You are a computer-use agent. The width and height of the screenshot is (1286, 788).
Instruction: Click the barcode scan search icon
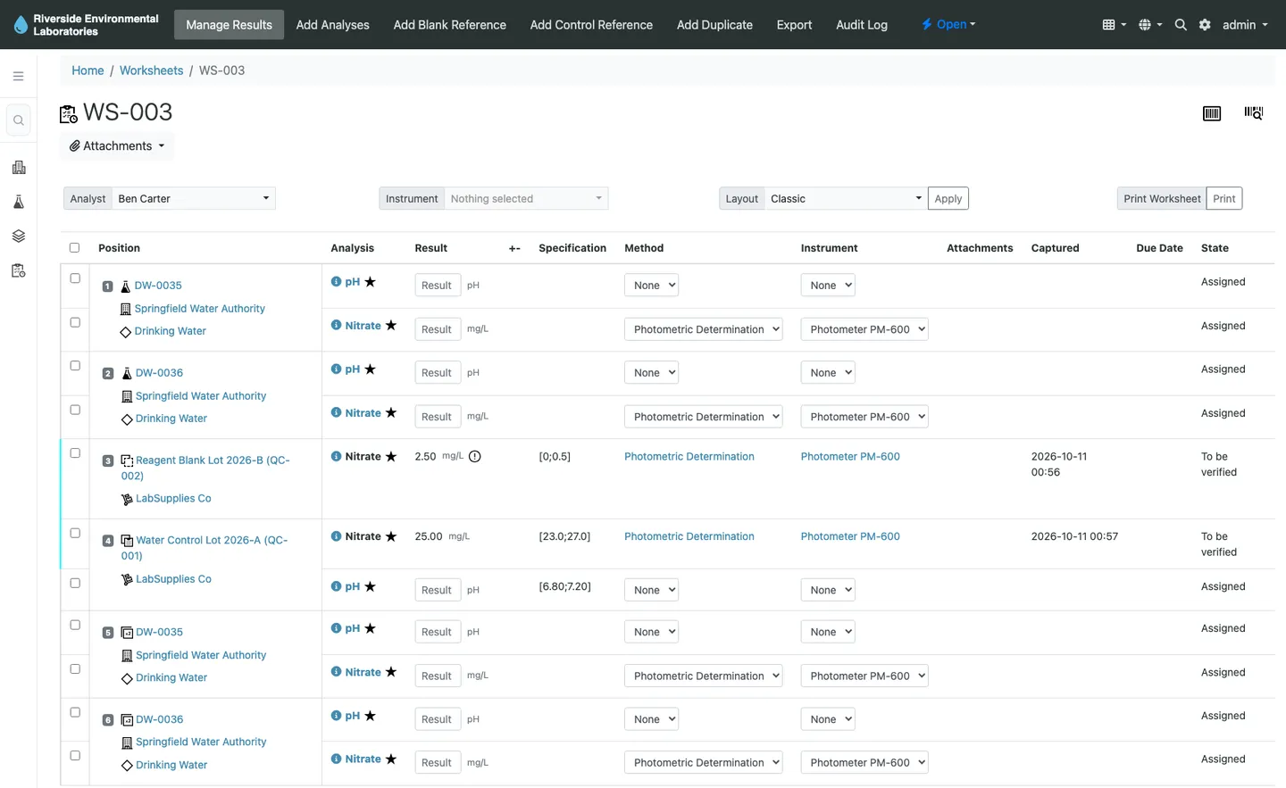1254,112
